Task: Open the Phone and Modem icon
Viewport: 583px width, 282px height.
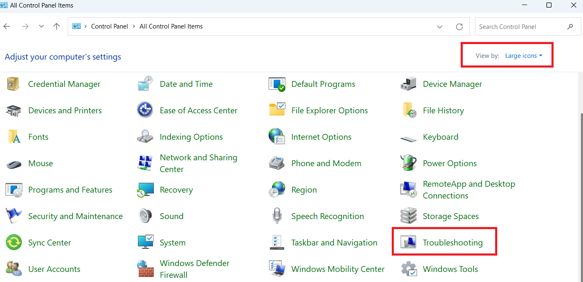Action: (x=277, y=163)
